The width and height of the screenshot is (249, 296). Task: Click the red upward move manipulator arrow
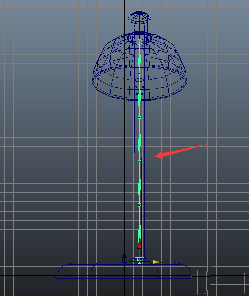[x=139, y=244]
